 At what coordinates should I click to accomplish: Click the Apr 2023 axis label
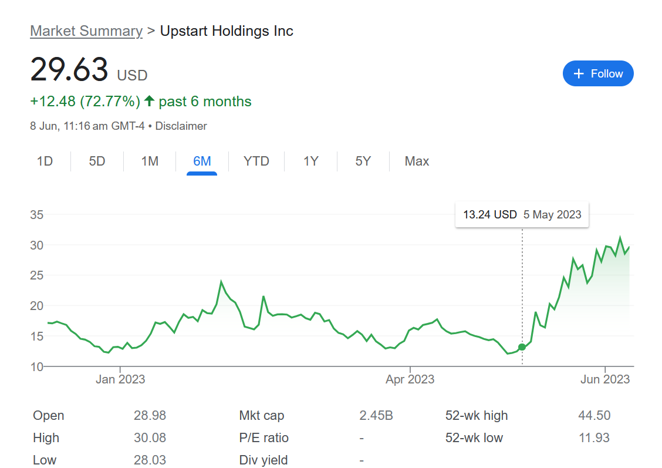tap(410, 379)
